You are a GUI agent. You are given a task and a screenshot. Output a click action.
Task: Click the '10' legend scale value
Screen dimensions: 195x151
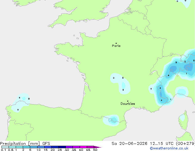pos(38,150)
